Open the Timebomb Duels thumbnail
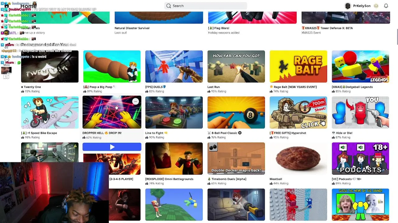Screen dimensions: 398x223 tap(236, 159)
